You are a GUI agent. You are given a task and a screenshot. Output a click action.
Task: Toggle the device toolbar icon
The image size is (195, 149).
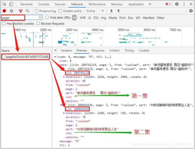coord(11,4)
